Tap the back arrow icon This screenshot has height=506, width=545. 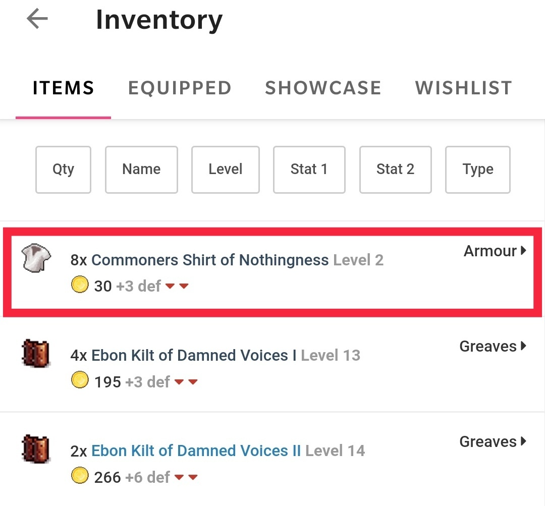tap(37, 20)
